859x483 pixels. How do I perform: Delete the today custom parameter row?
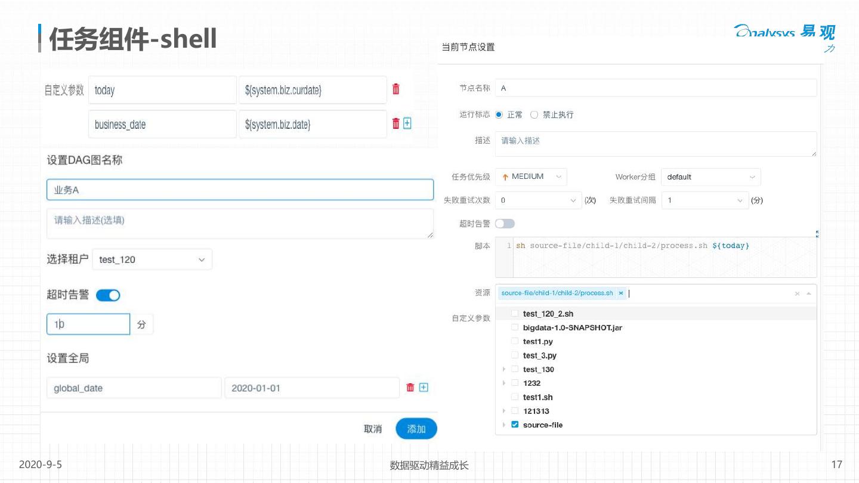395,89
